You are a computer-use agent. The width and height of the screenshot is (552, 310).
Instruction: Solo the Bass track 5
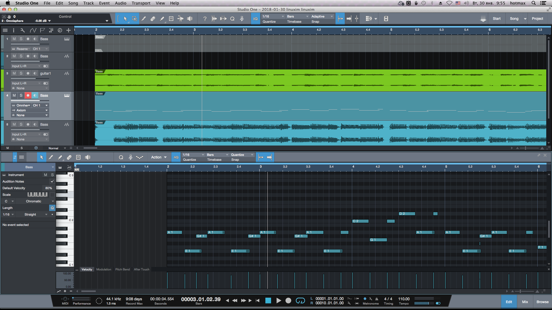point(21,125)
